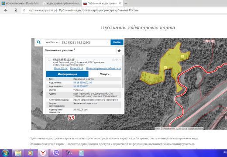Select the Информация tab

tap(67, 74)
